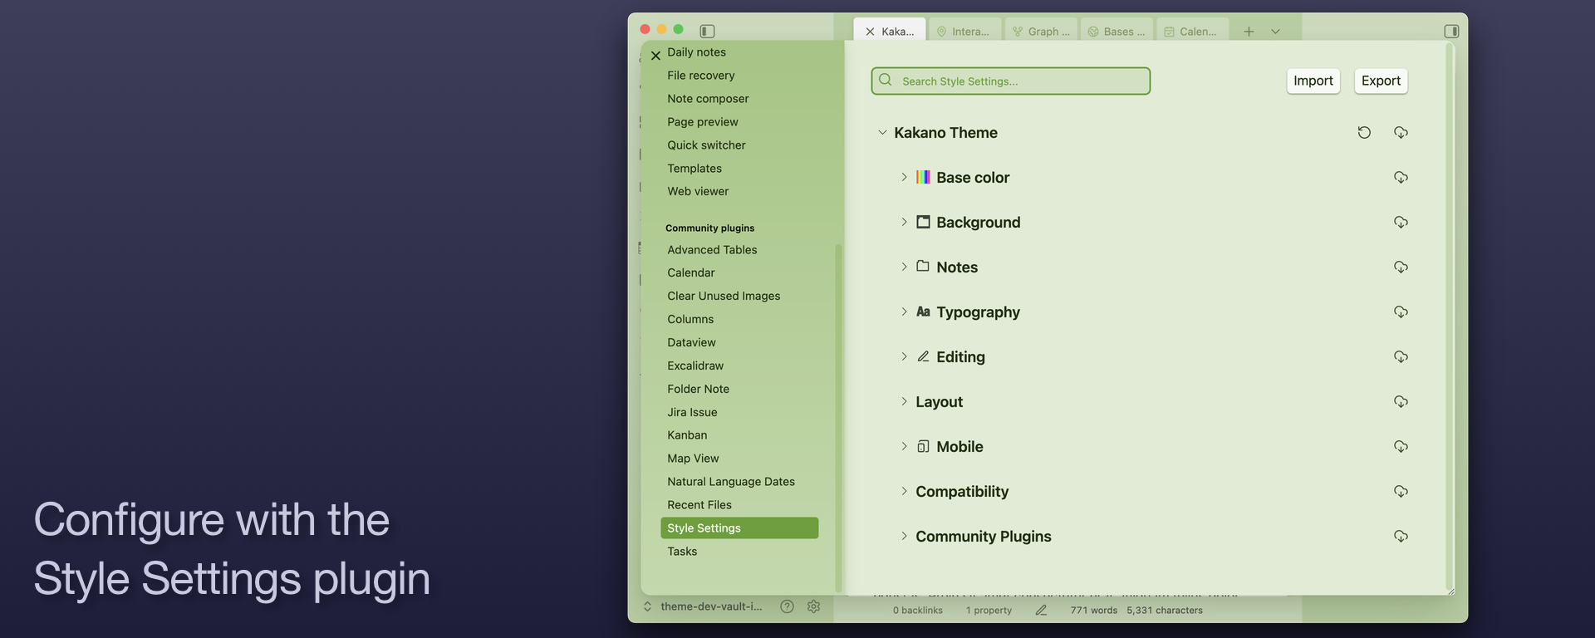The image size is (1595, 638).
Task: Click 1 property in status bar
Action: [x=989, y=611]
